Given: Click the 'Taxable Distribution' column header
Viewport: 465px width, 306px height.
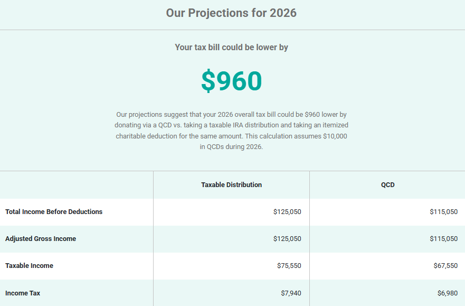Looking at the screenshot, I should tap(231, 185).
